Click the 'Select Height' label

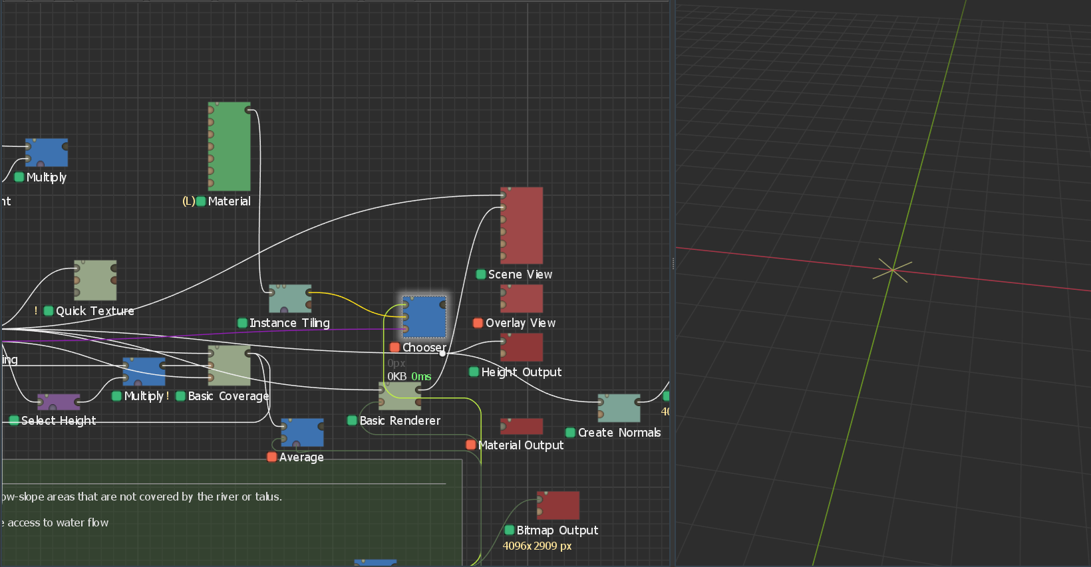59,421
